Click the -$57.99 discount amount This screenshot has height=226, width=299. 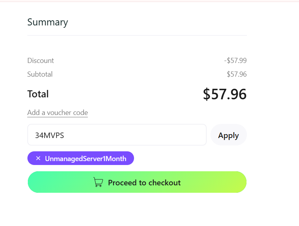click(235, 61)
